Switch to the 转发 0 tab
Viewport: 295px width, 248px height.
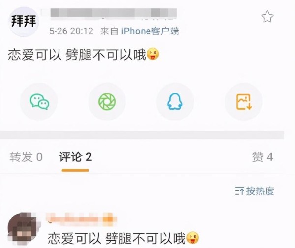tap(26, 157)
